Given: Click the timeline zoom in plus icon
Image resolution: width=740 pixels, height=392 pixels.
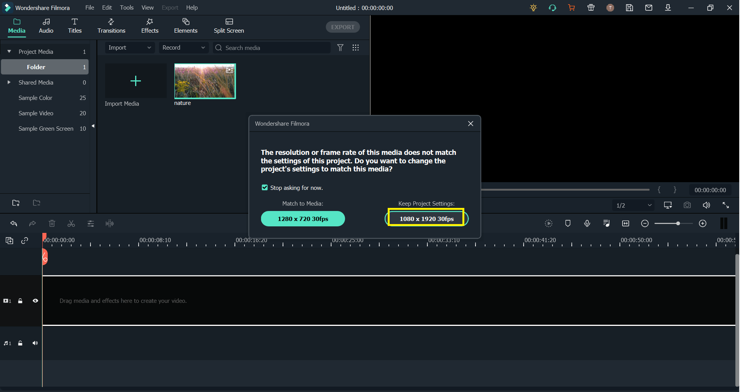Looking at the screenshot, I should (703, 224).
